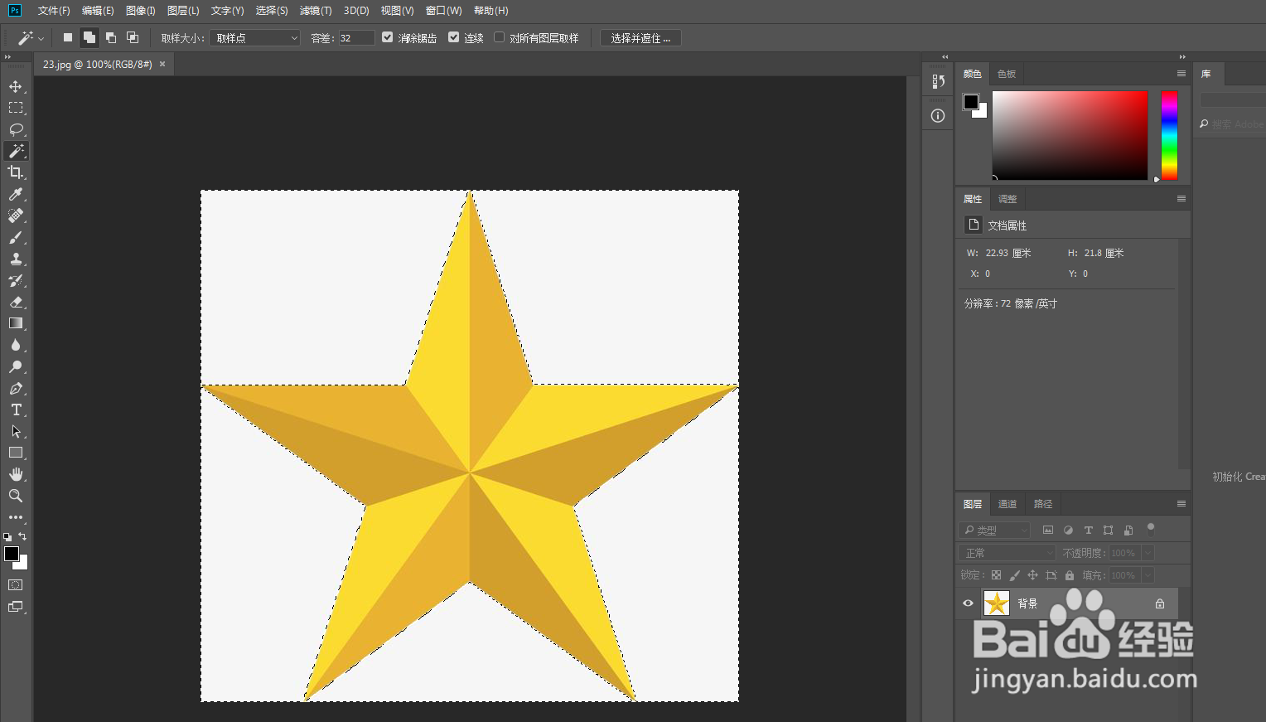1266x722 pixels.
Task: Select the Horizontal Type tool
Action: tap(16, 409)
